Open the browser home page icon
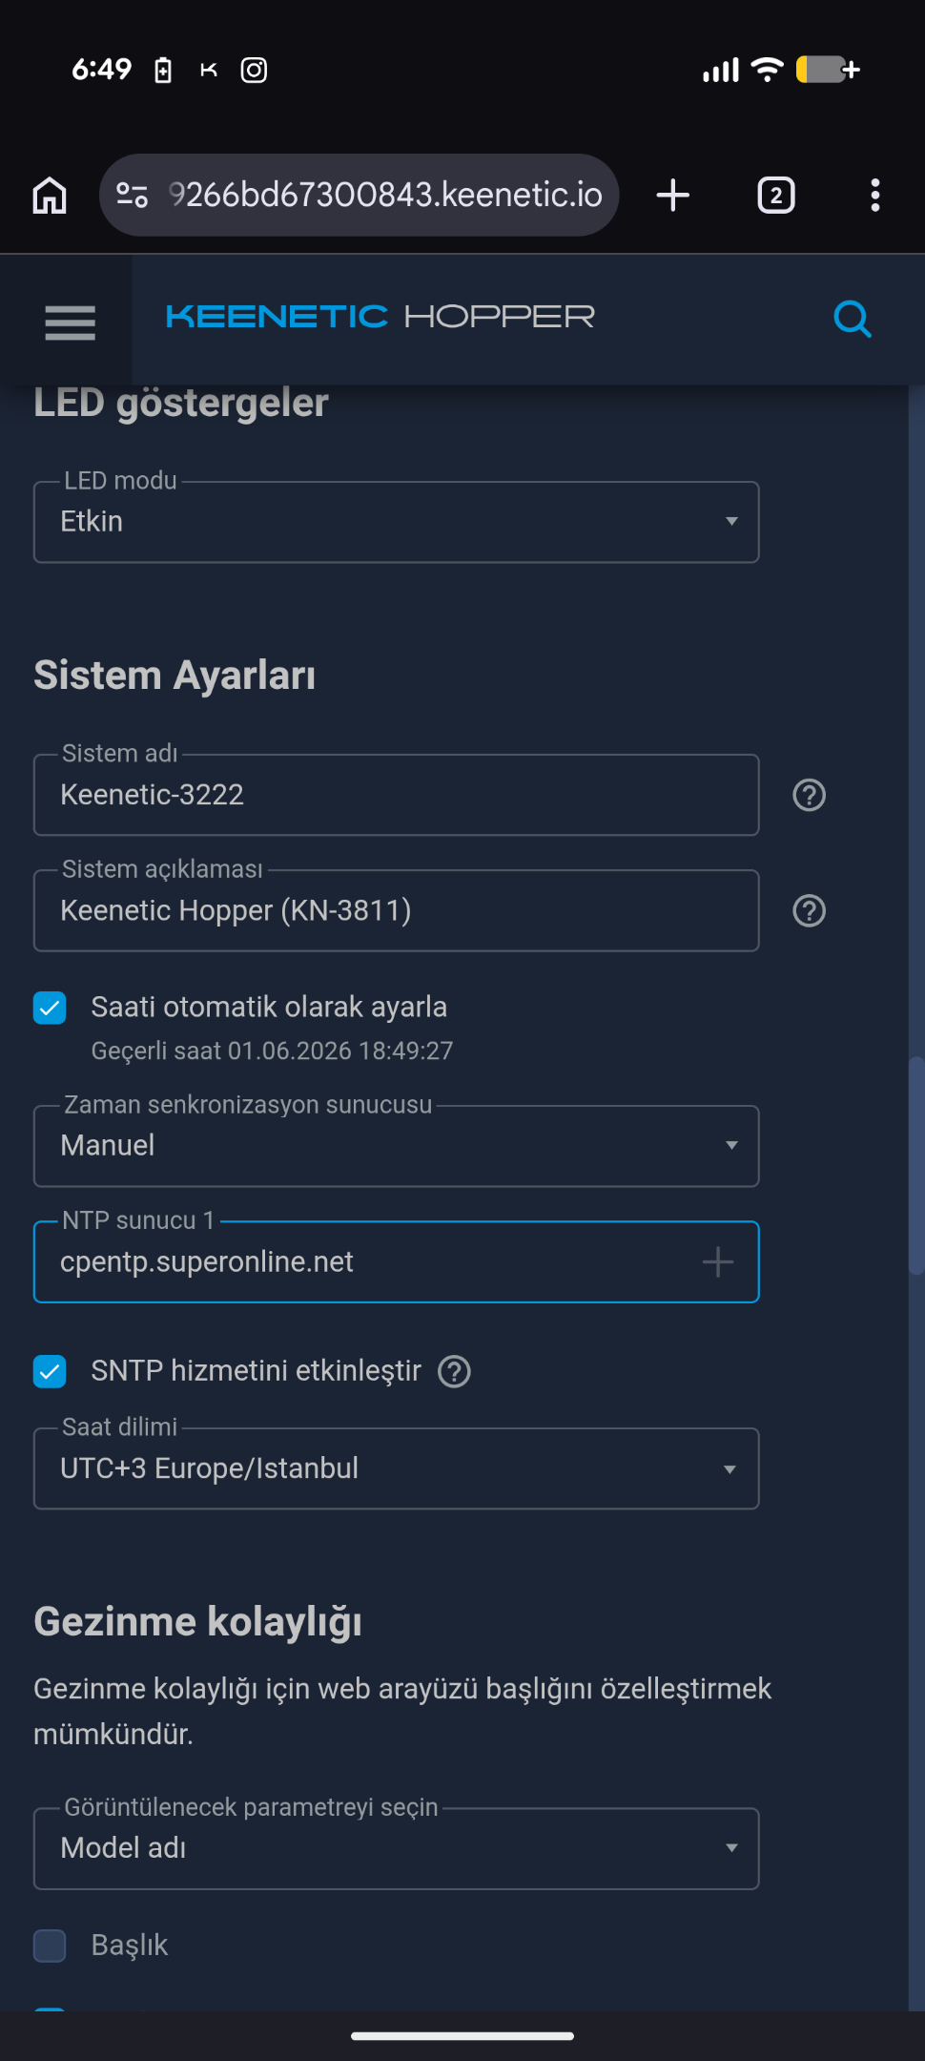This screenshot has width=925, height=2061. pyautogui.click(x=50, y=196)
